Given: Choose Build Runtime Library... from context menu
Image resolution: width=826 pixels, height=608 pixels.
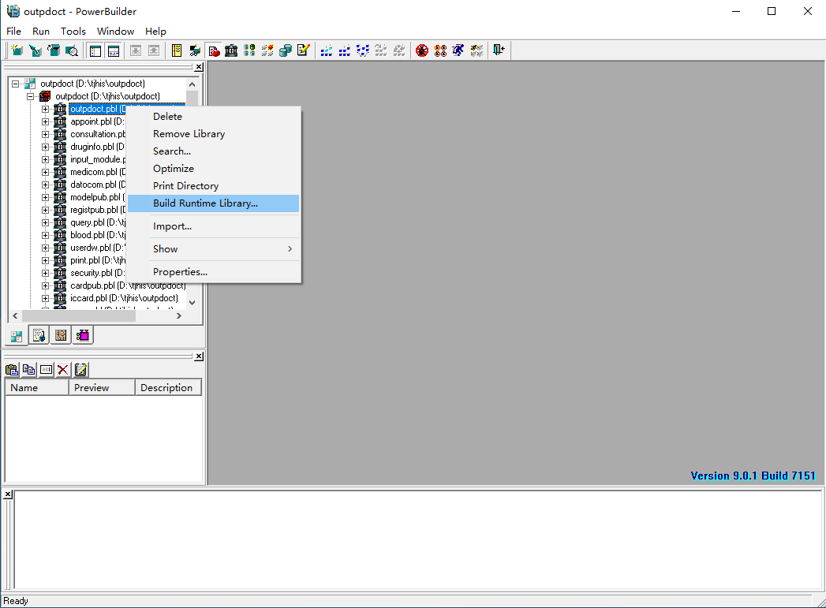Looking at the screenshot, I should [213, 203].
